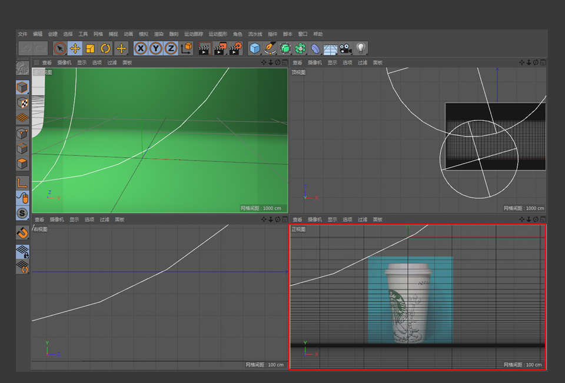The height and width of the screenshot is (383, 565).
Task: Click the 顶视图 viewport label
Action: click(298, 72)
